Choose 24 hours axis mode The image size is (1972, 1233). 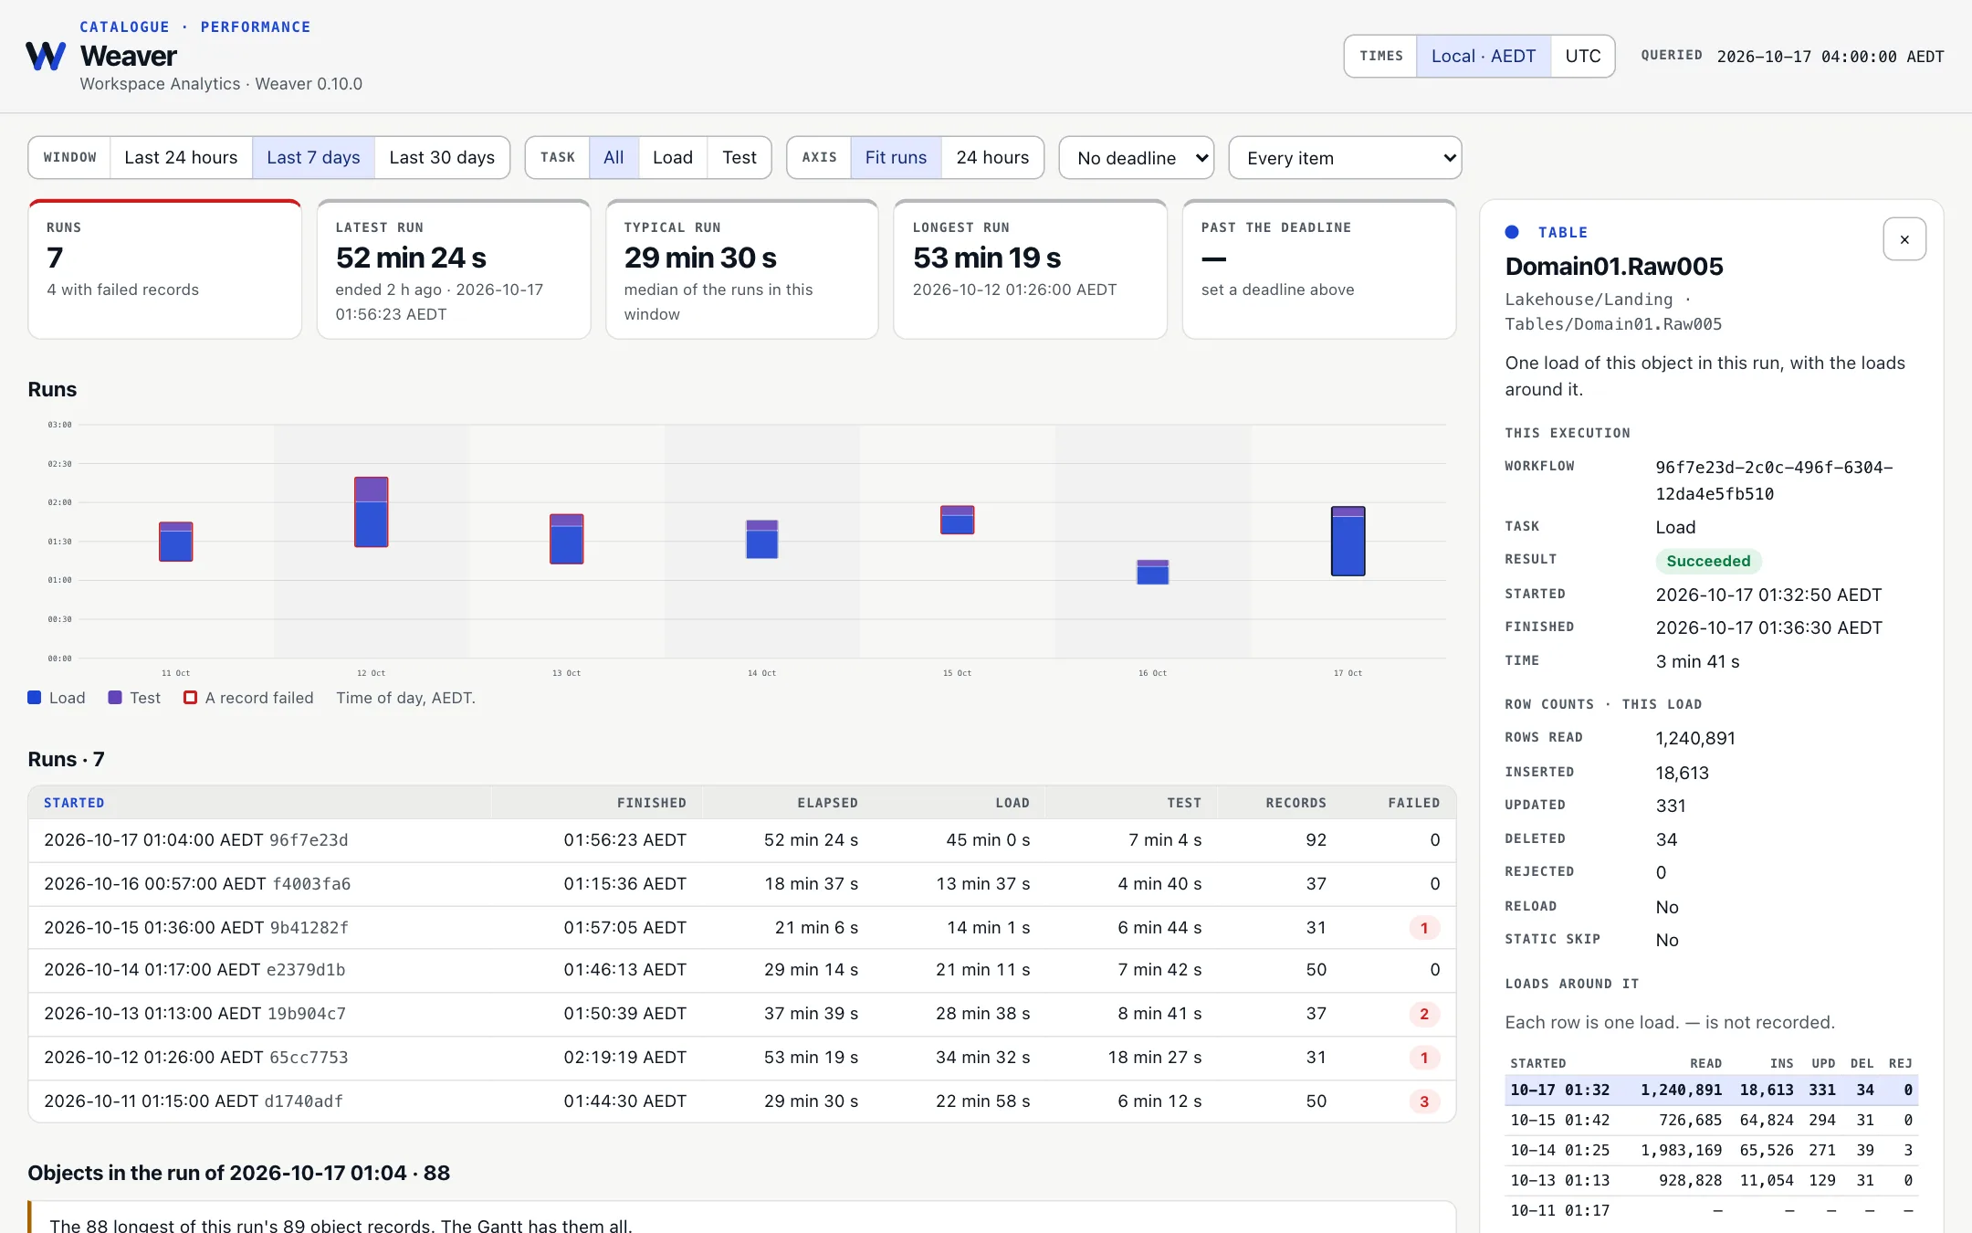tap(992, 157)
